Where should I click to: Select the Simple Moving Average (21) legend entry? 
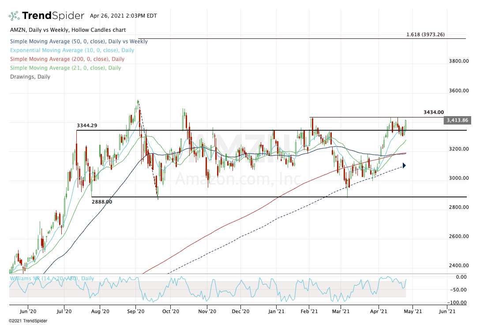pyautogui.click(x=65, y=68)
